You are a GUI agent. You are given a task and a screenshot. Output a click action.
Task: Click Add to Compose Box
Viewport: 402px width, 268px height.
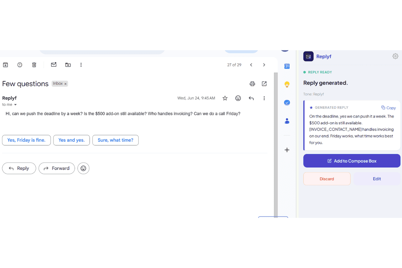pos(352,161)
